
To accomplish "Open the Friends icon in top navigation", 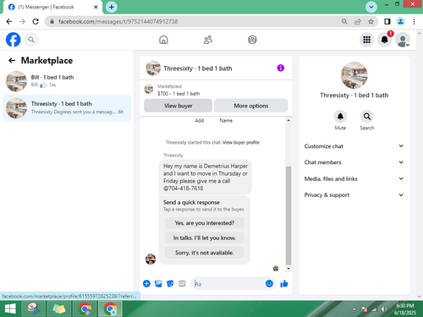I will 208,40.
